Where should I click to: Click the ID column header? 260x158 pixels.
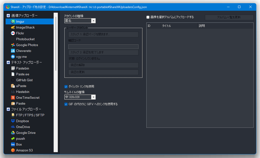[154, 26]
